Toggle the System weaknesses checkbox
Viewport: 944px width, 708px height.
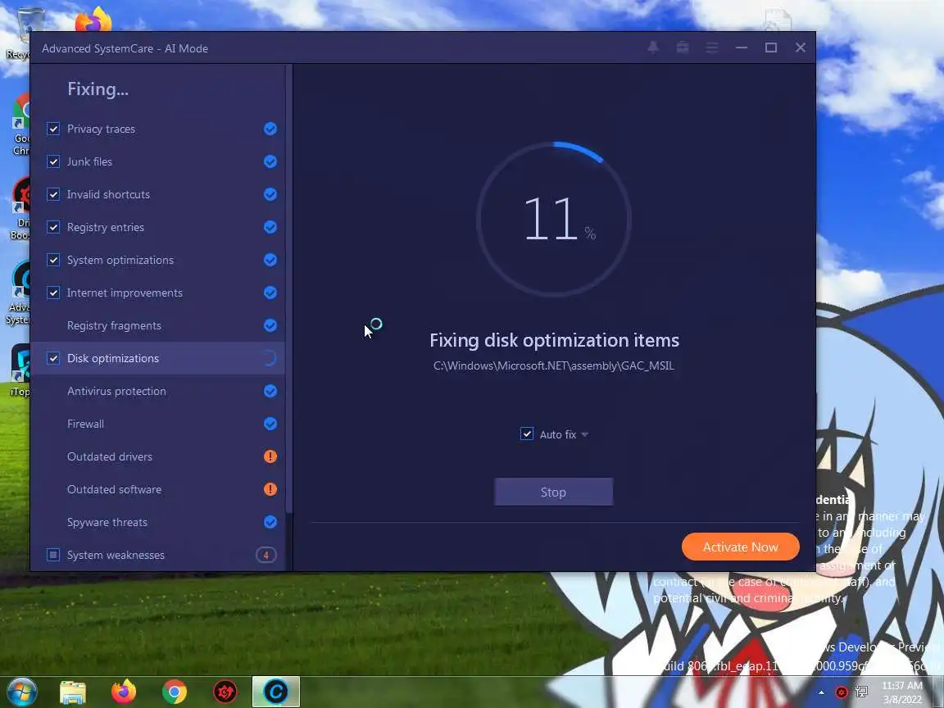coord(53,555)
